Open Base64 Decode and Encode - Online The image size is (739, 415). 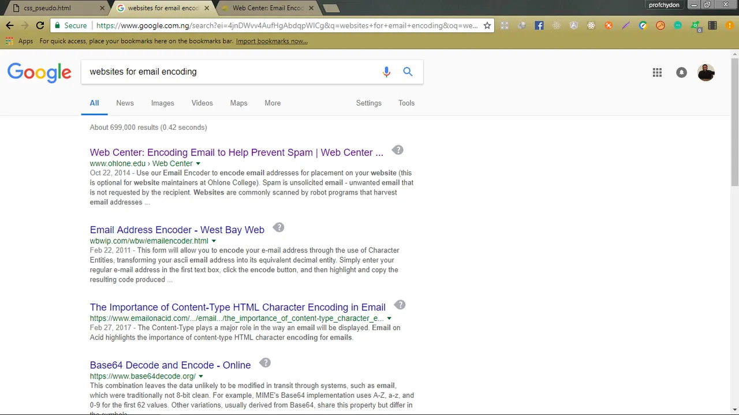point(170,365)
